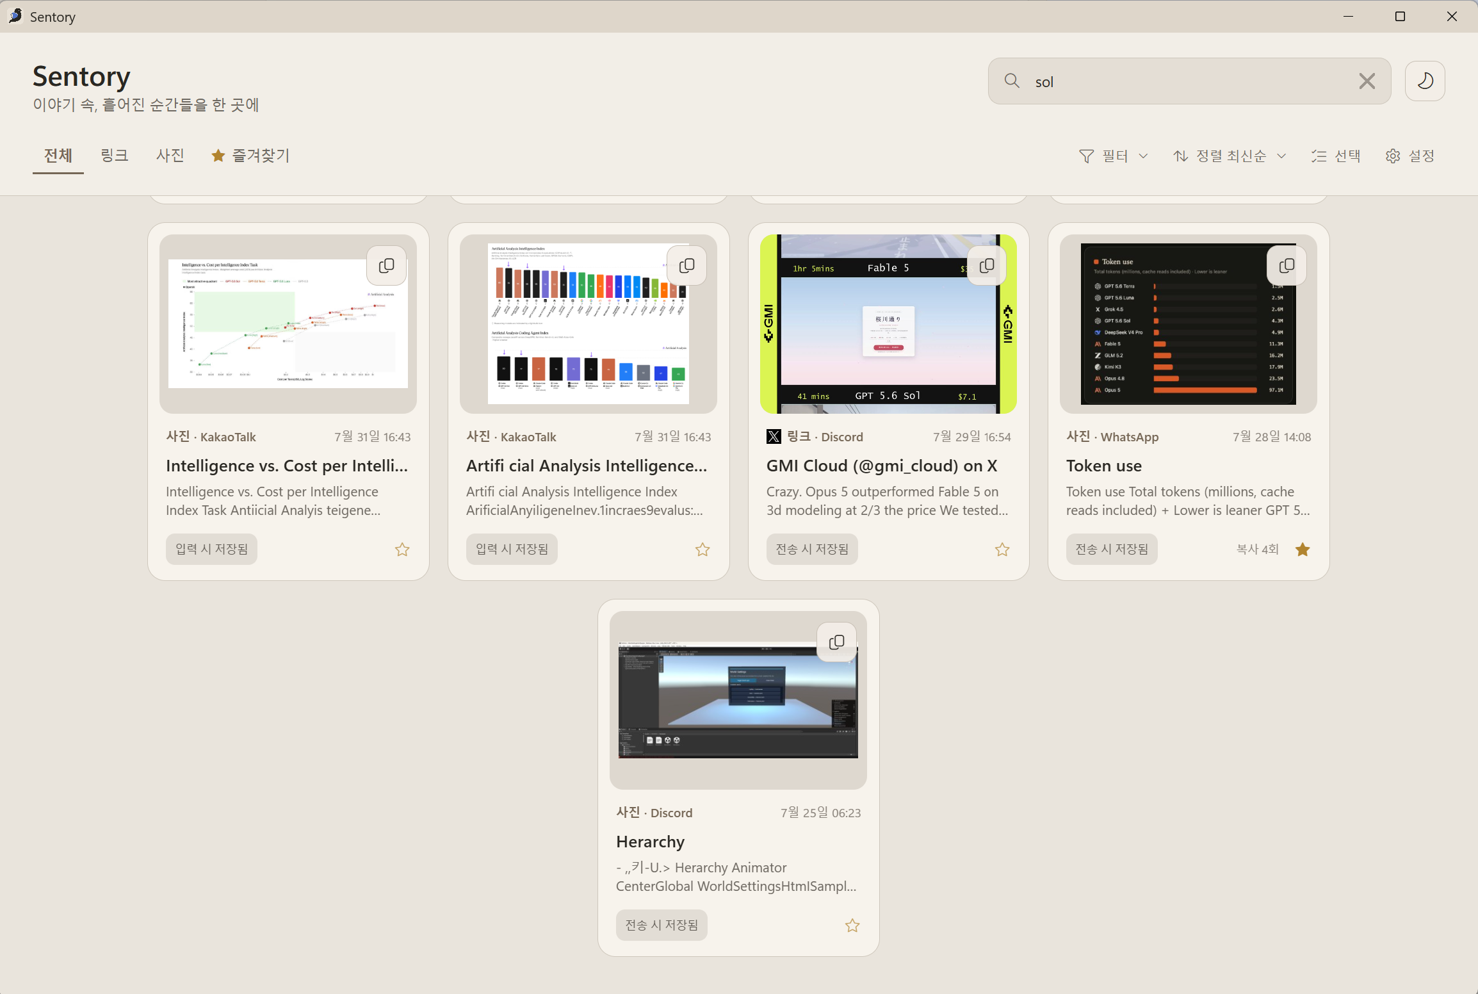Image resolution: width=1478 pixels, height=994 pixels.
Task: Open the Token use chart thumbnail
Action: tap(1189, 324)
